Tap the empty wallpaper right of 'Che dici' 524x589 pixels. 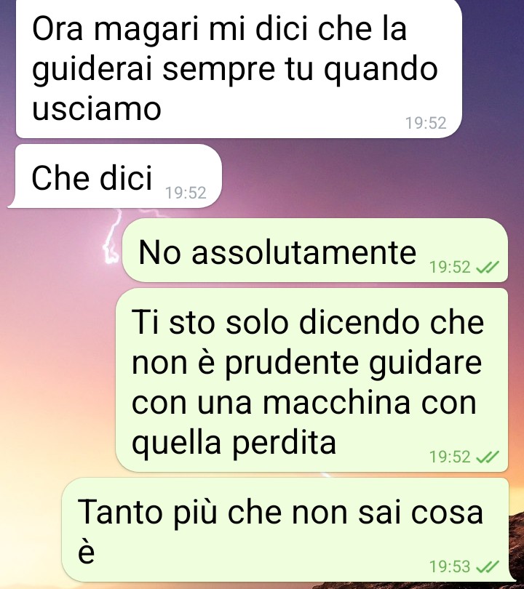[357, 177]
